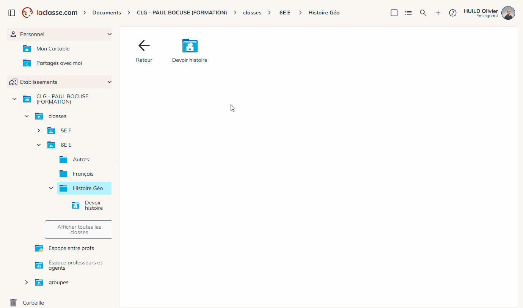The height and width of the screenshot is (308, 523).
Task: Open the laclasse.com logo home
Action: (50, 13)
